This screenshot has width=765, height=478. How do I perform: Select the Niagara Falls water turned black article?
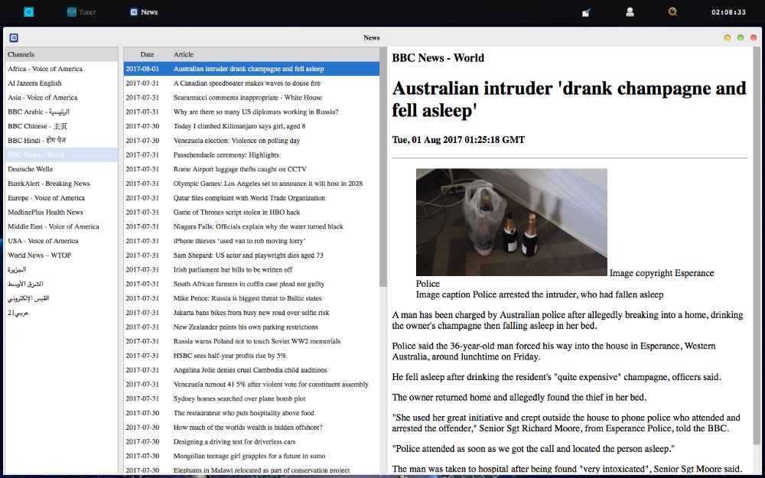tap(258, 226)
